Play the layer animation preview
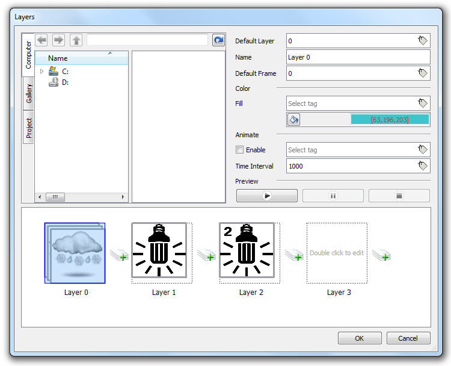This screenshot has width=451, height=366. 267,196
